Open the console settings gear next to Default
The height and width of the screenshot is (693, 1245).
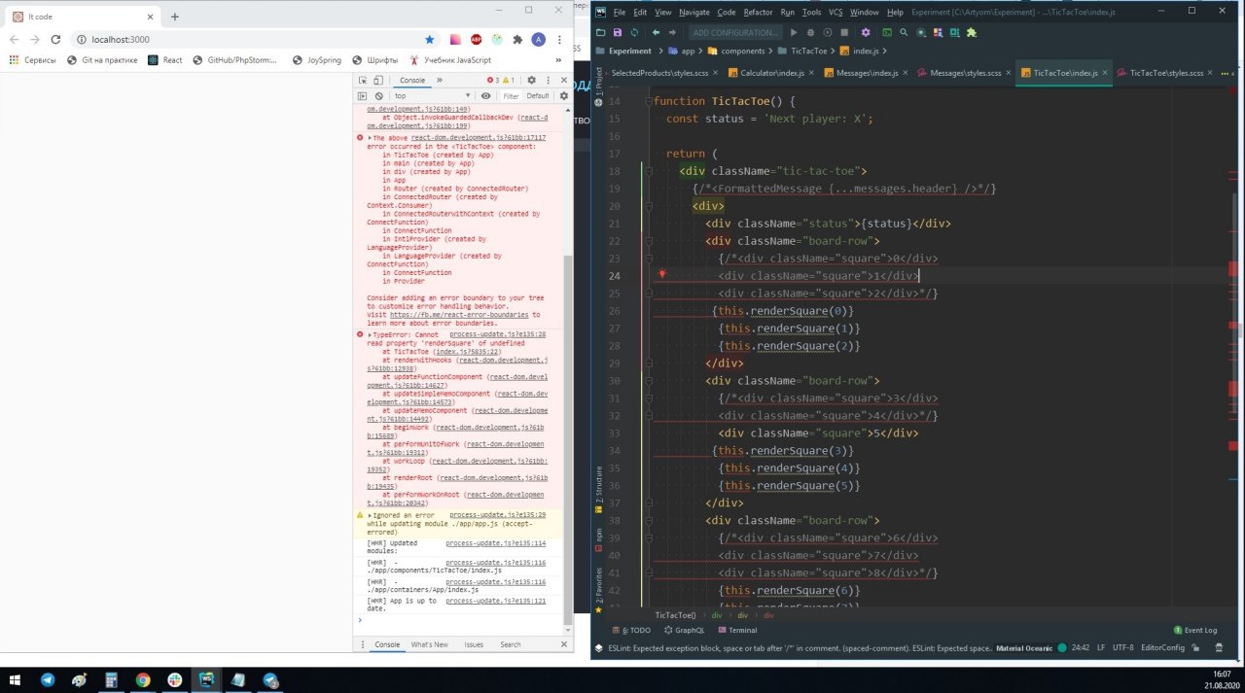563,96
